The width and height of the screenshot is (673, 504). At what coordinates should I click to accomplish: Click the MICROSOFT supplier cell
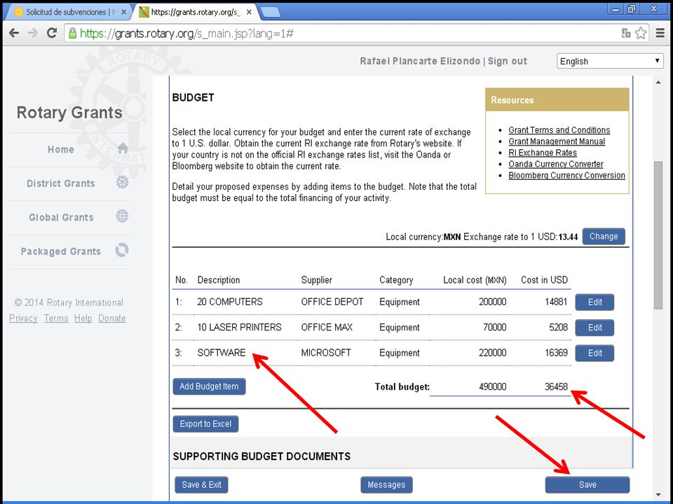pyautogui.click(x=326, y=353)
